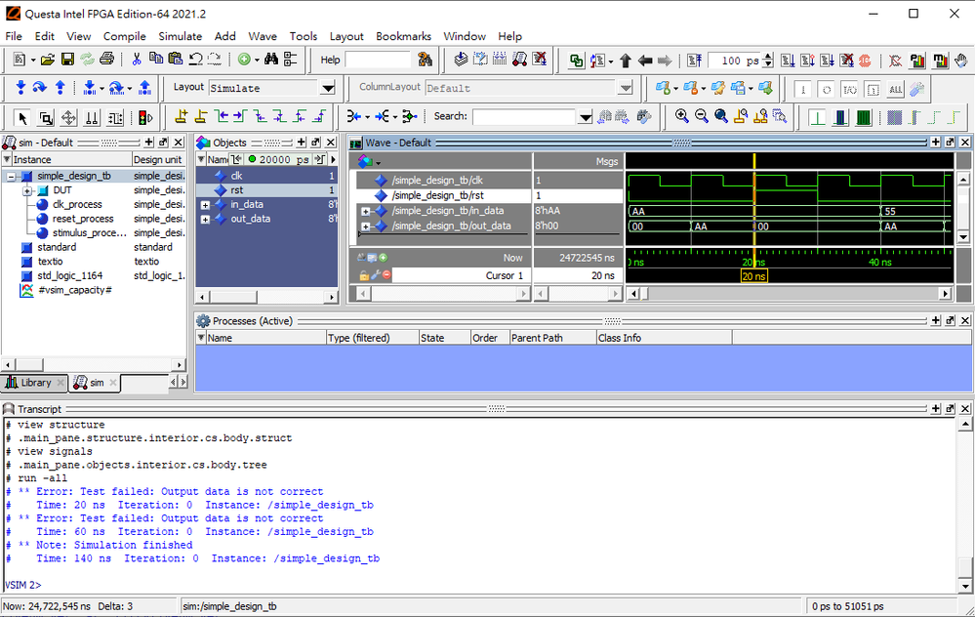The image size is (975, 617).
Task: Expand the DUT instance tree node
Action: click(28, 190)
